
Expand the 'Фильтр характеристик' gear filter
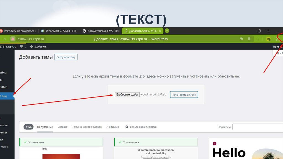(141, 127)
